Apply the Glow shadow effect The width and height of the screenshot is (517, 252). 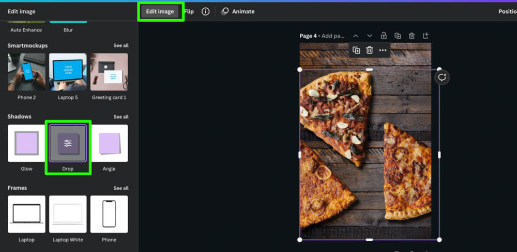26,144
